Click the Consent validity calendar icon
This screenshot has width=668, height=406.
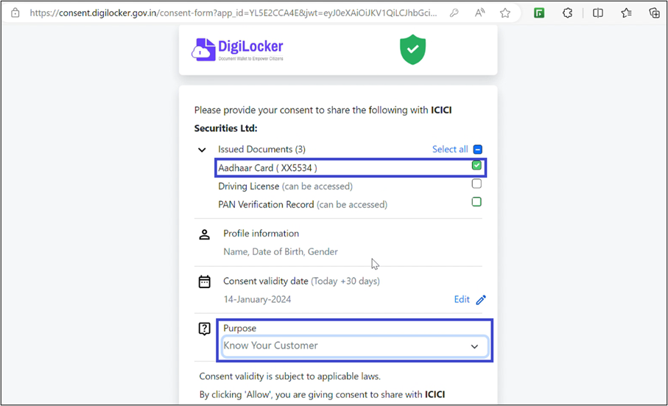(x=205, y=281)
